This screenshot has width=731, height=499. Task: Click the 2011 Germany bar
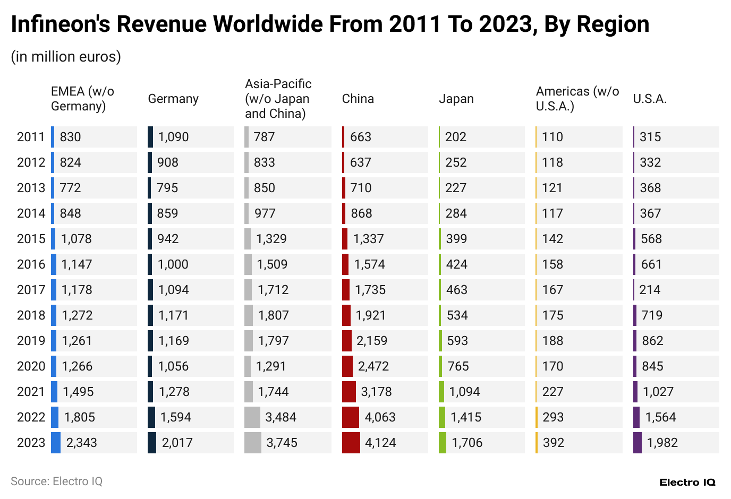click(150, 136)
